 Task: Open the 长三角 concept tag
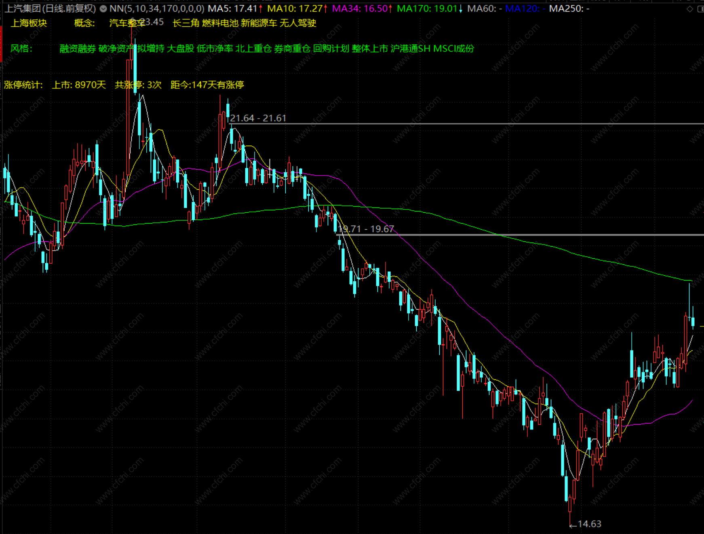point(186,23)
